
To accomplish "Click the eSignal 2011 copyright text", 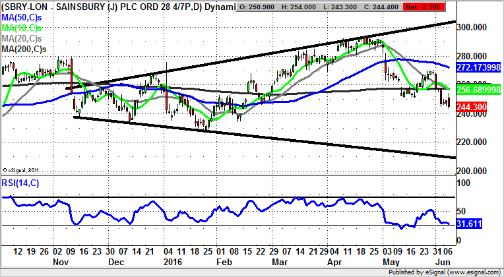I will [22, 169].
